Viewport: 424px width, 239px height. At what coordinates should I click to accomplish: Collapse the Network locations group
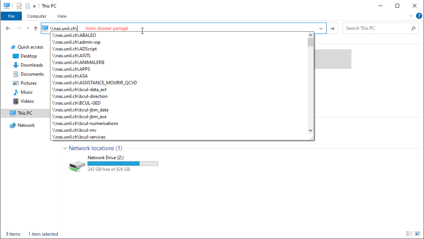[x=65, y=148]
